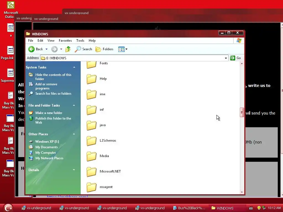Switch to the WINDOWS taskbar button
The height and width of the screenshot is (212, 283).
(227, 208)
